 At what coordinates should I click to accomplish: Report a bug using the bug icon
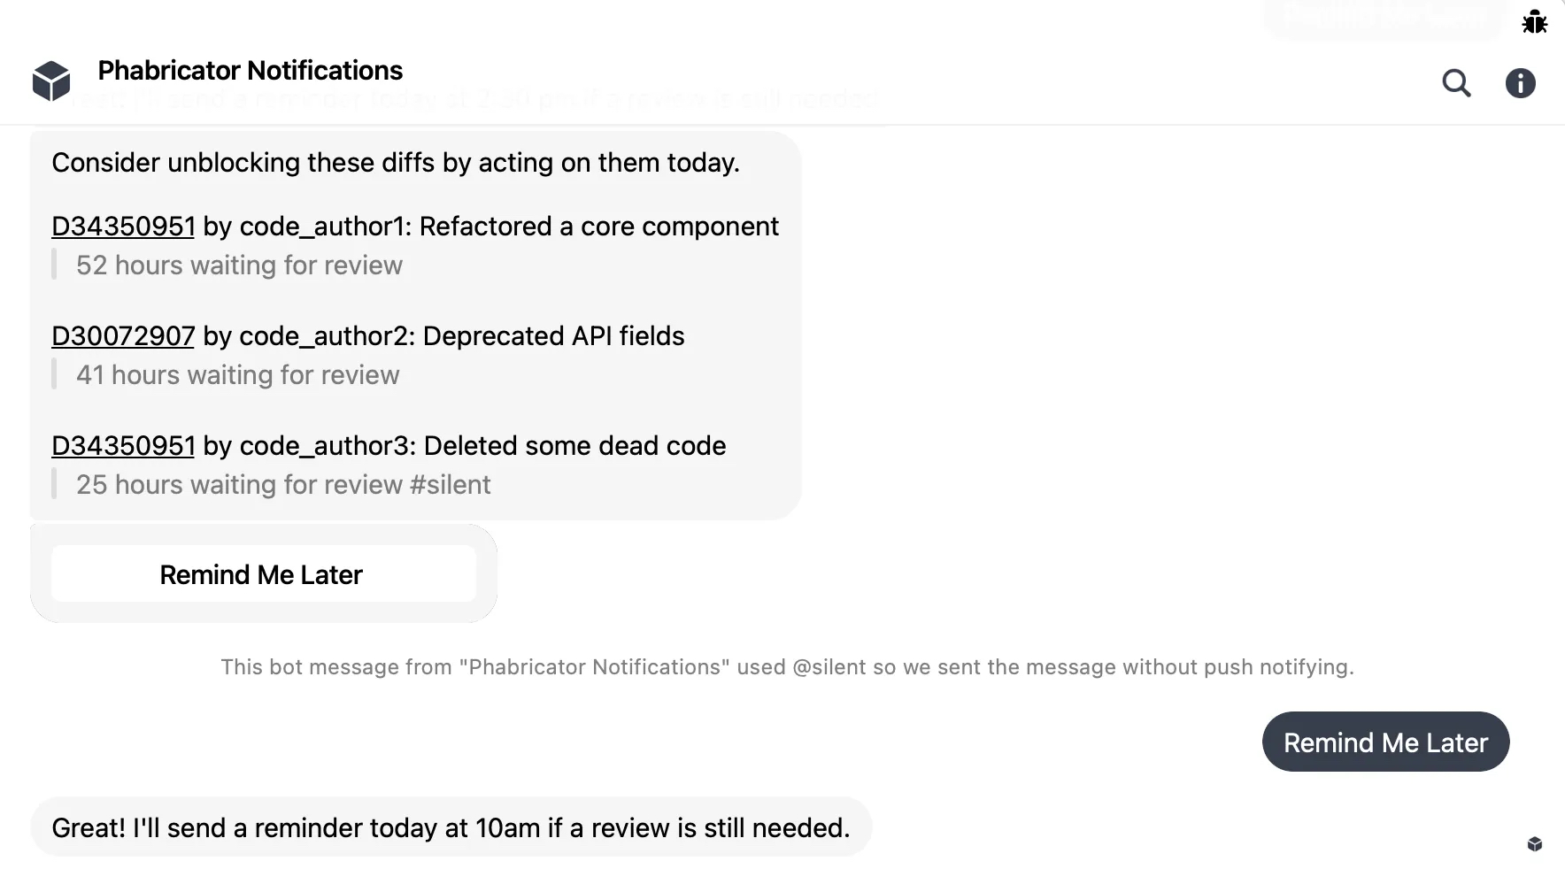pyautogui.click(x=1534, y=22)
